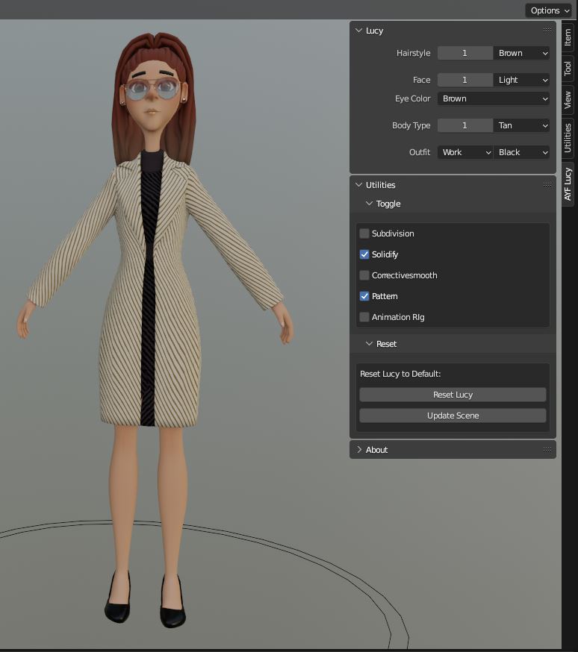Image resolution: width=578 pixels, height=652 pixels.
Task: Open the Outfit type dropdown showing Work
Action: [x=465, y=152]
